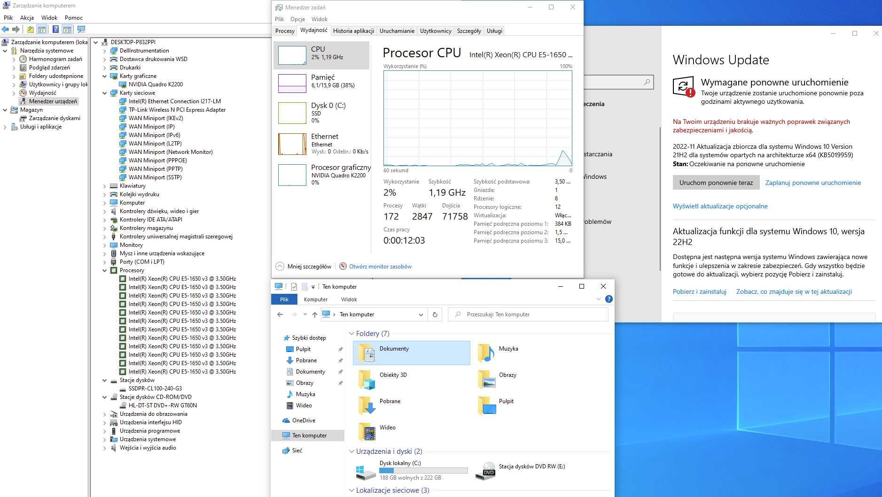This screenshot has height=497, width=882.
Task: Click the Explorer back arrow button
Action: [280, 314]
